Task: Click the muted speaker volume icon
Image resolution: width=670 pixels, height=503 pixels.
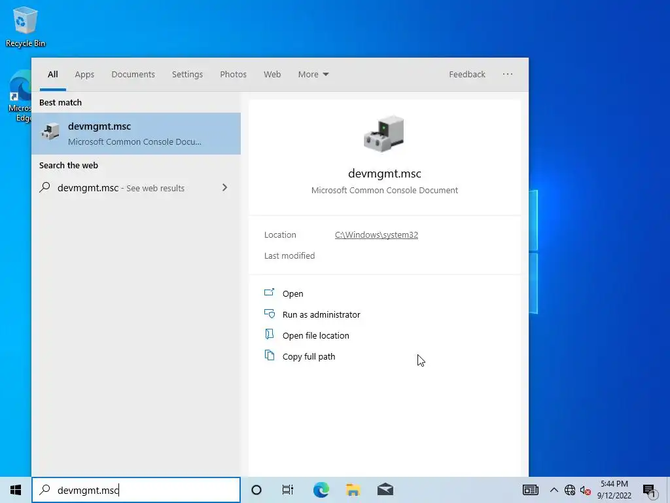Action: [586, 490]
